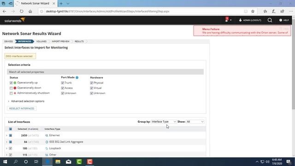Toggle Virtual hardware checkbox

(x=91, y=88)
